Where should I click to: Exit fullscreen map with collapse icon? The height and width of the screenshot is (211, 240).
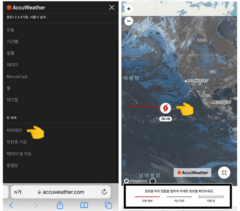coord(224,173)
